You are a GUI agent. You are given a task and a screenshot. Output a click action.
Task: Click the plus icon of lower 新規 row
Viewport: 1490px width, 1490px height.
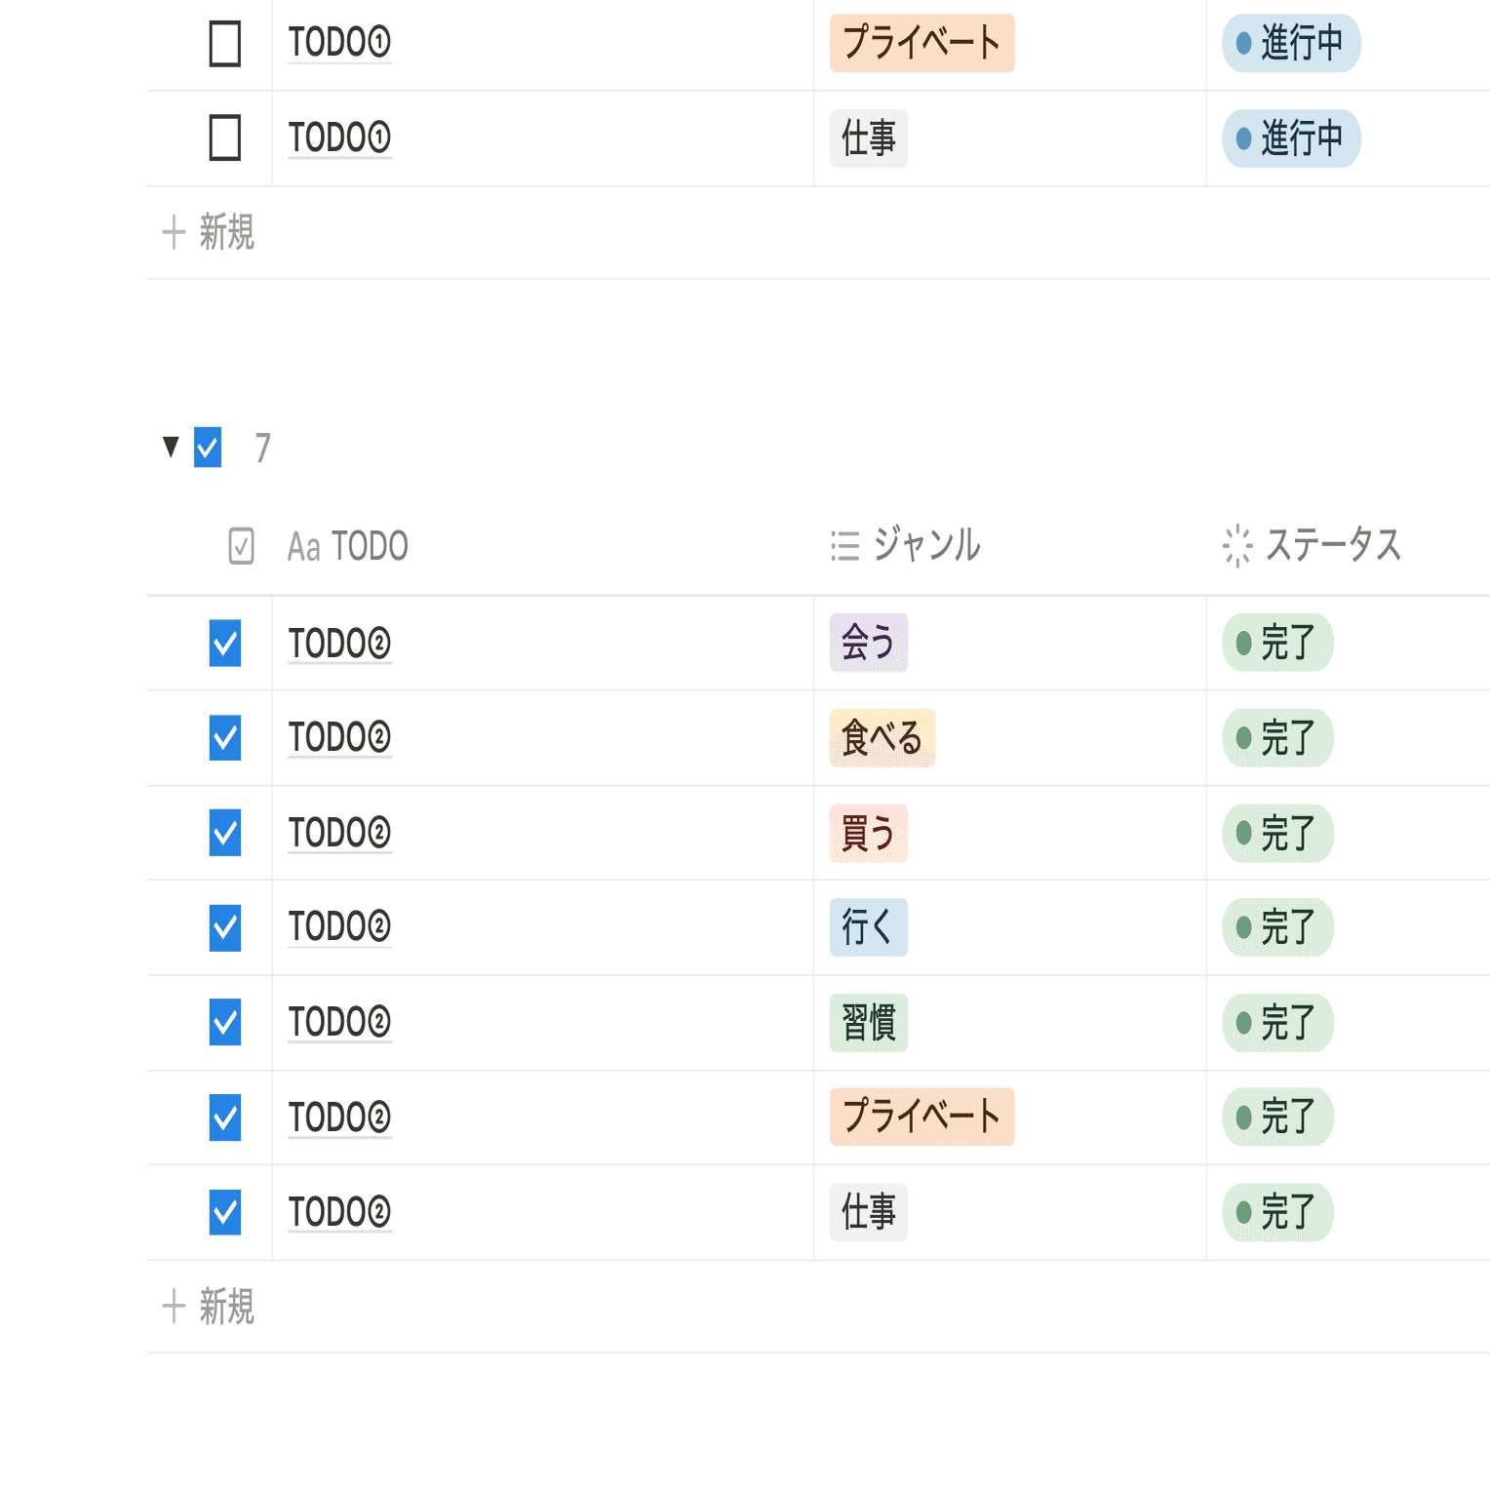[x=174, y=1306]
